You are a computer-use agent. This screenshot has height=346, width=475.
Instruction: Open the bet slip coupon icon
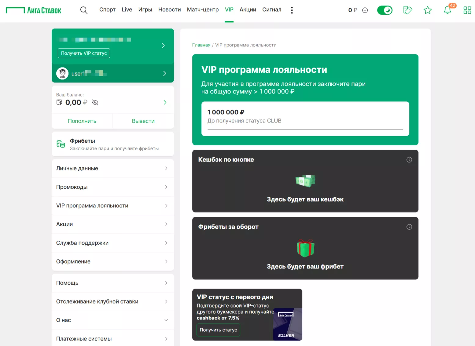407,10
